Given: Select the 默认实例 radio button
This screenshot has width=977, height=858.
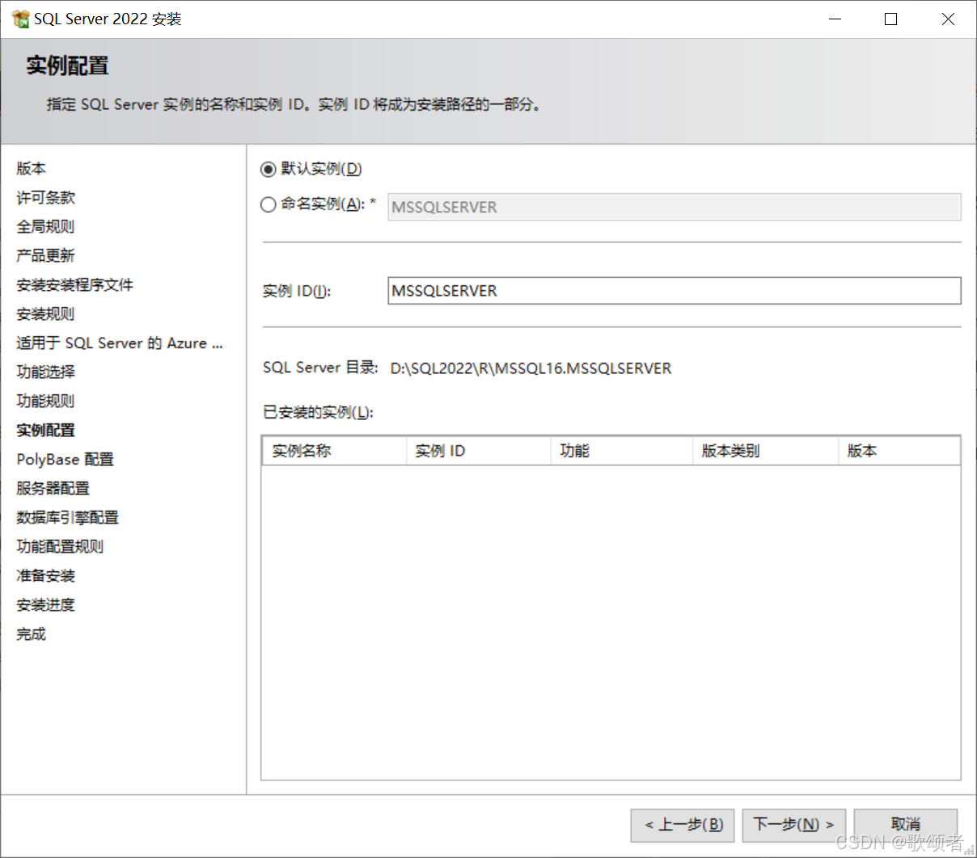Looking at the screenshot, I should click(269, 170).
